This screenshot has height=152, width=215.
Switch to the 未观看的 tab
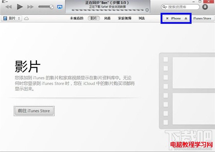tap(77, 18)
